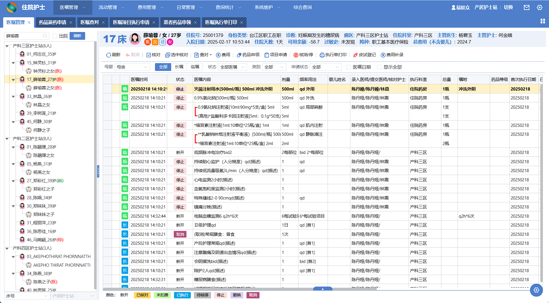Click the 综合查询 menu item
Image resolution: width=549 pixels, height=303 pixels.
302,7
